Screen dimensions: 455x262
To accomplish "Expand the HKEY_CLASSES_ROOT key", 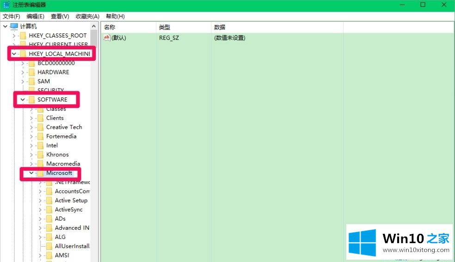I will pos(14,36).
